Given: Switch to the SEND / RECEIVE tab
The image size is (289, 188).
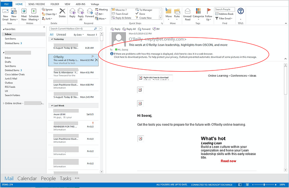Looking at the screenshot, I should tap(36, 4).
